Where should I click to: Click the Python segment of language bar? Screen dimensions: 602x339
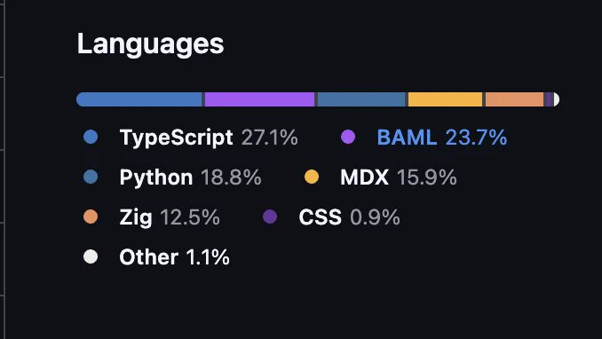[x=361, y=99]
